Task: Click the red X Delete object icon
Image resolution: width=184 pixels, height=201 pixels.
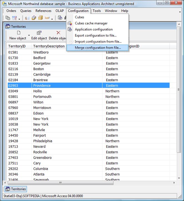Action: coord(58,33)
